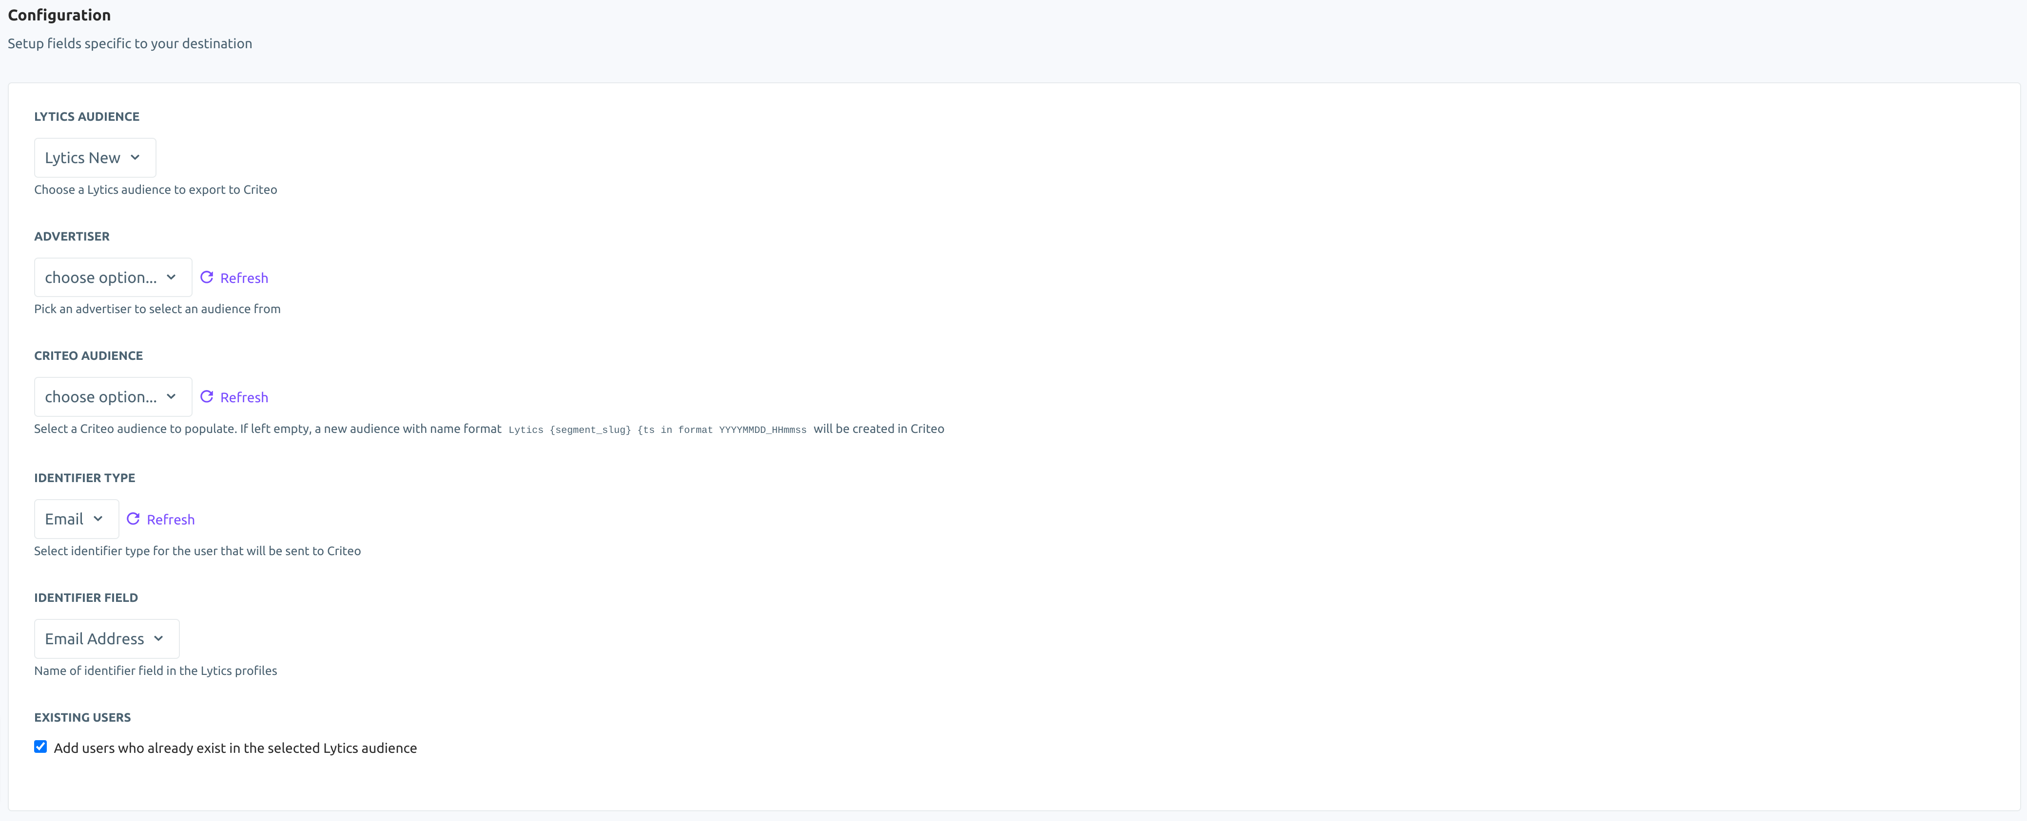Click the LYTICS AUDIENCE field label
The height and width of the screenshot is (821, 2027).
87,116
